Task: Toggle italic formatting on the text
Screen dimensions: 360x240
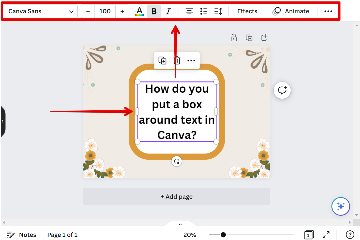Action: coord(168,11)
